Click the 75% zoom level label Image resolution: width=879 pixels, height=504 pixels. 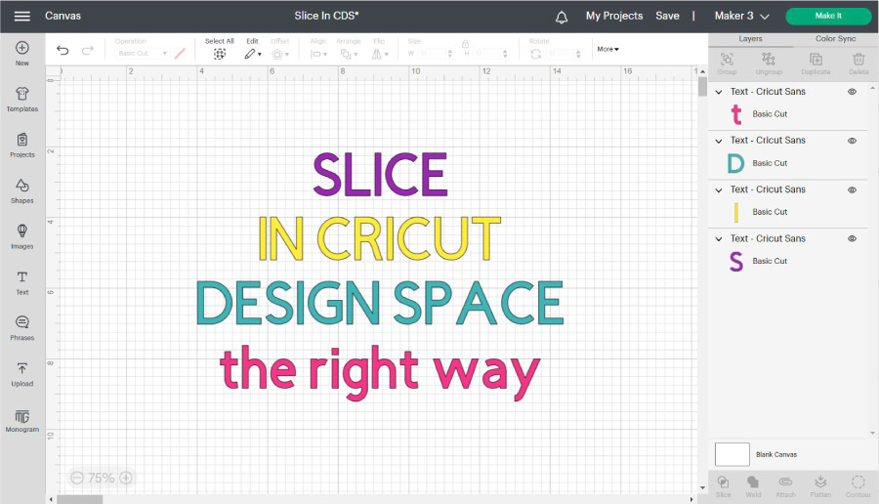(x=102, y=478)
